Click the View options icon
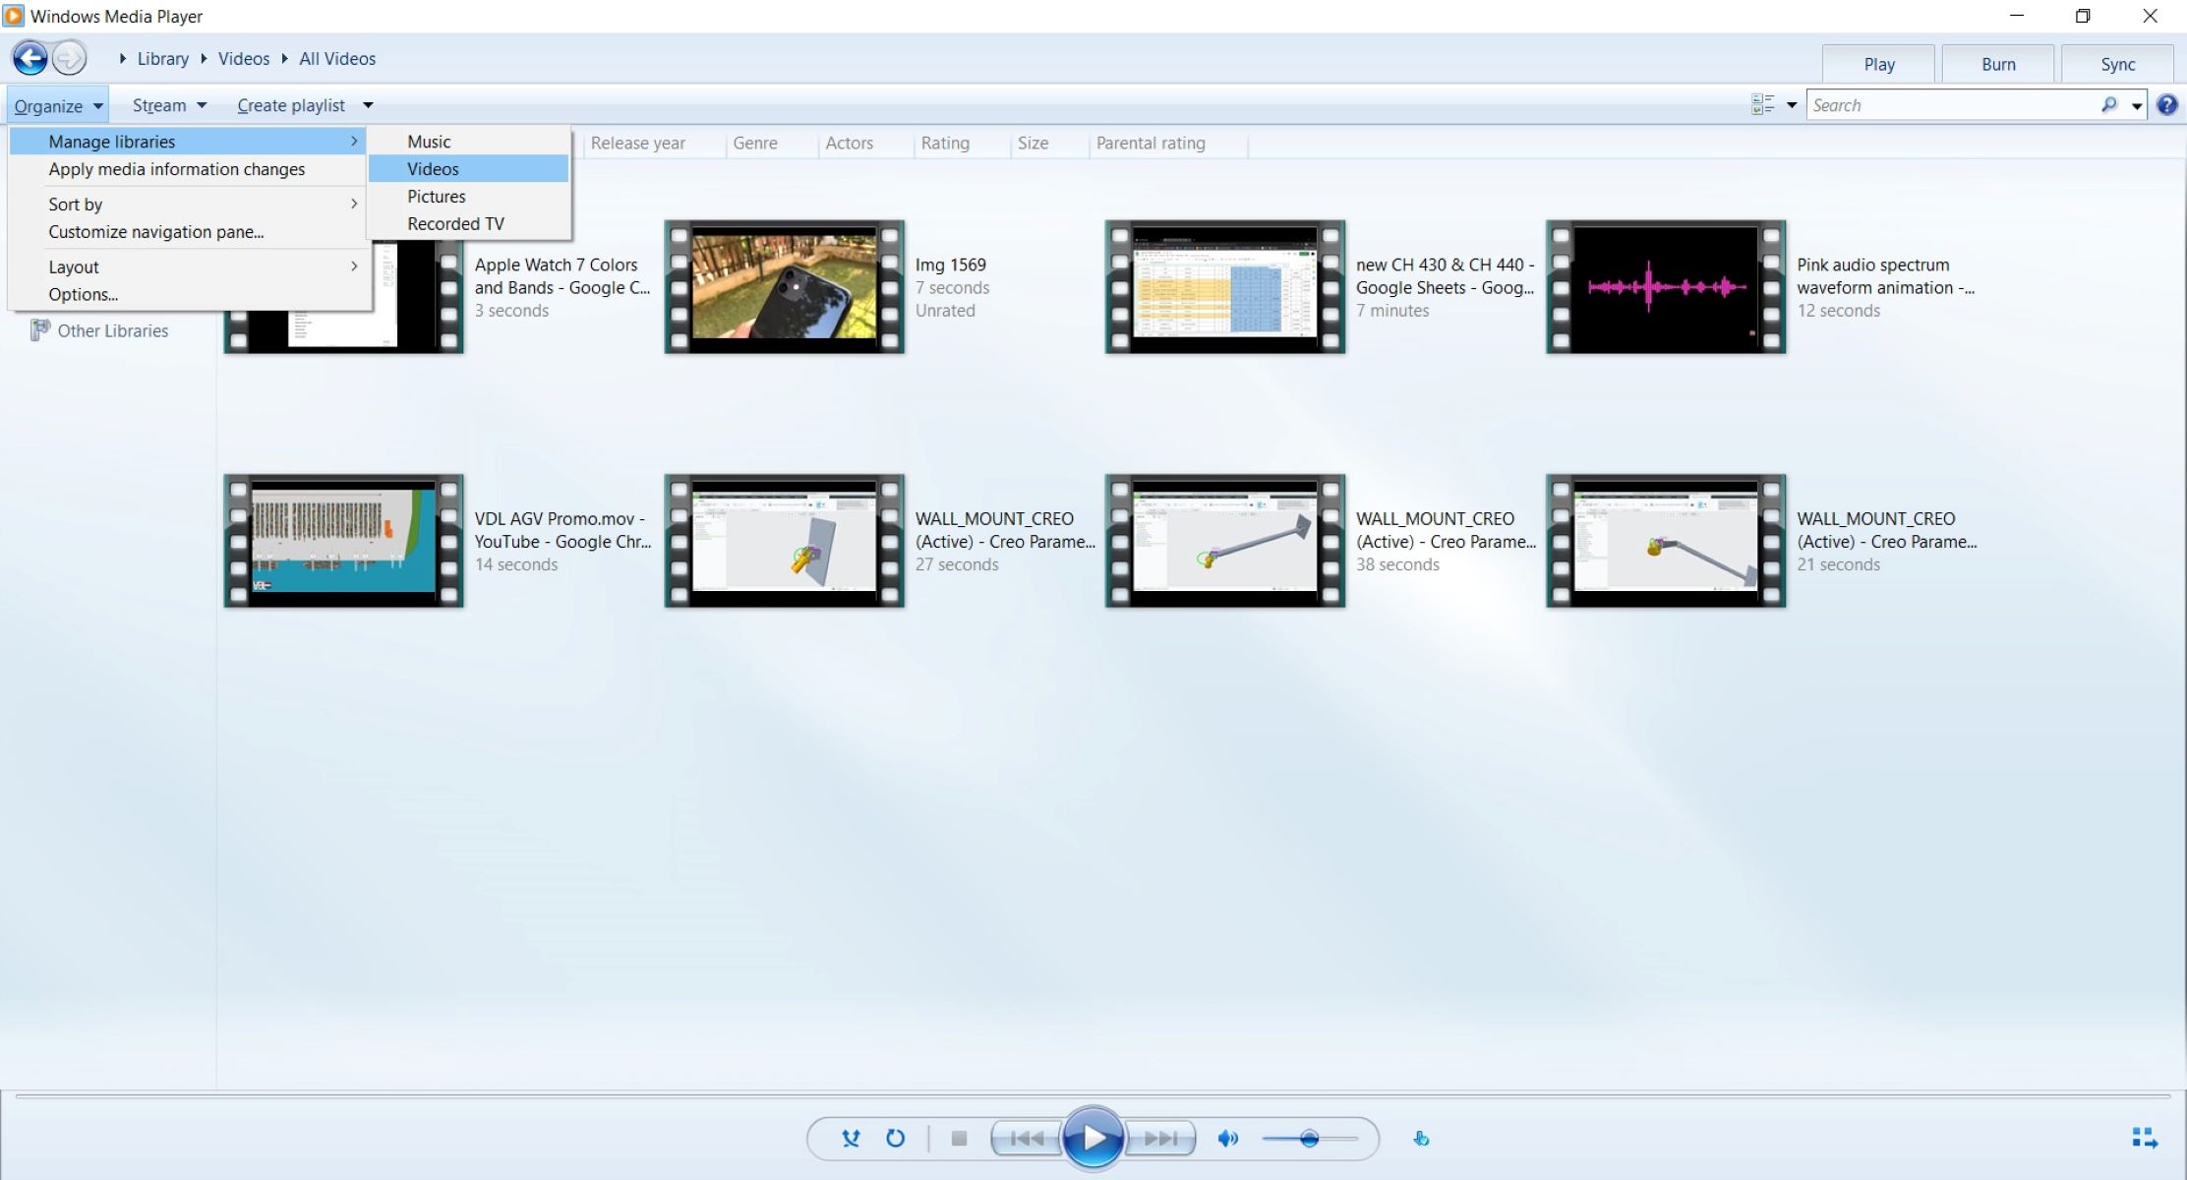 click(1762, 105)
